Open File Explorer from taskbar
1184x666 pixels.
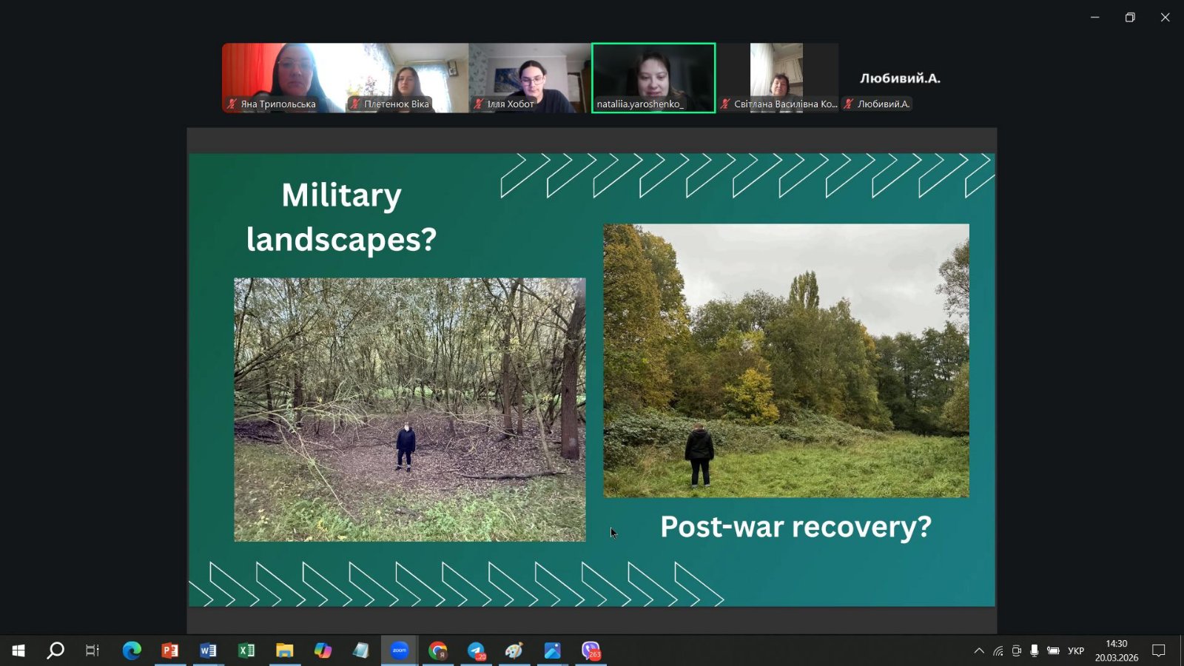coord(285,650)
